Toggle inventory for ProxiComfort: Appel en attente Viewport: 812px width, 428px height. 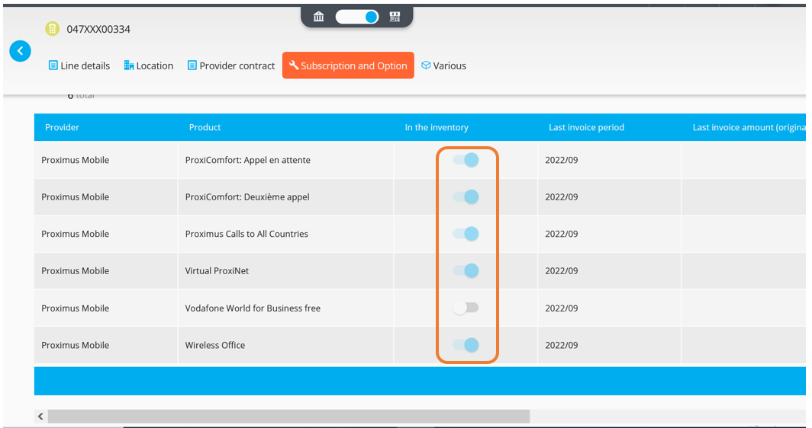click(x=466, y=160)
